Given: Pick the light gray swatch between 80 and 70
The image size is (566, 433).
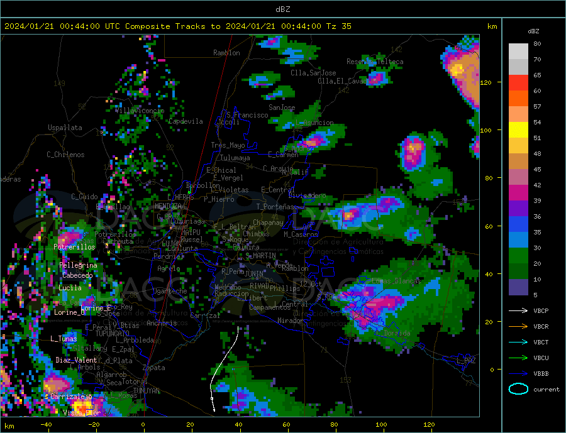Looking at the screenshot, I should [518, 52].
